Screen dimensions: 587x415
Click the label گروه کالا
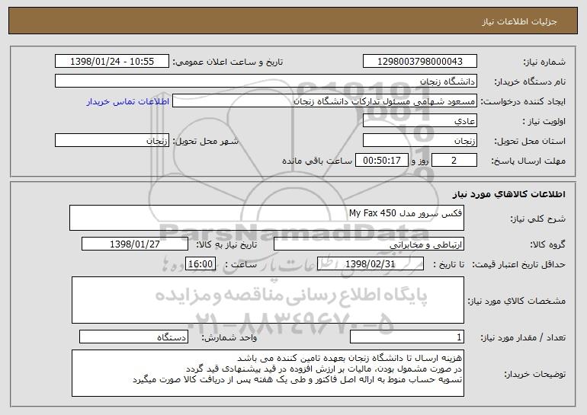(x=547, y=244)
